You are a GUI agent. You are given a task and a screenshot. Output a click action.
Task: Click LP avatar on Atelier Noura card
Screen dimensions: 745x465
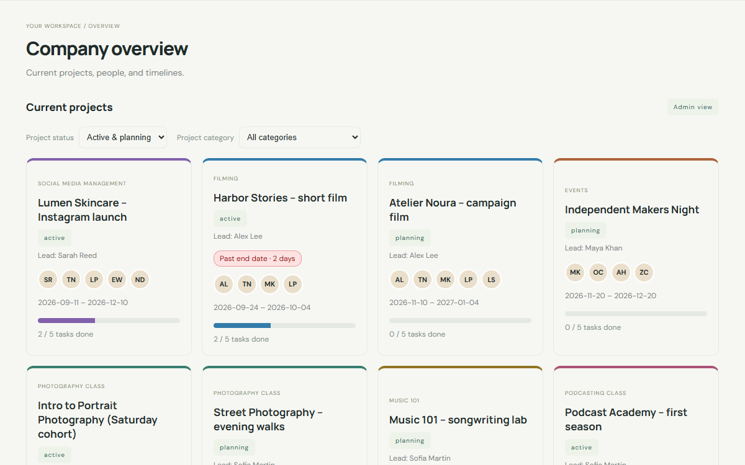pos(469,280)
